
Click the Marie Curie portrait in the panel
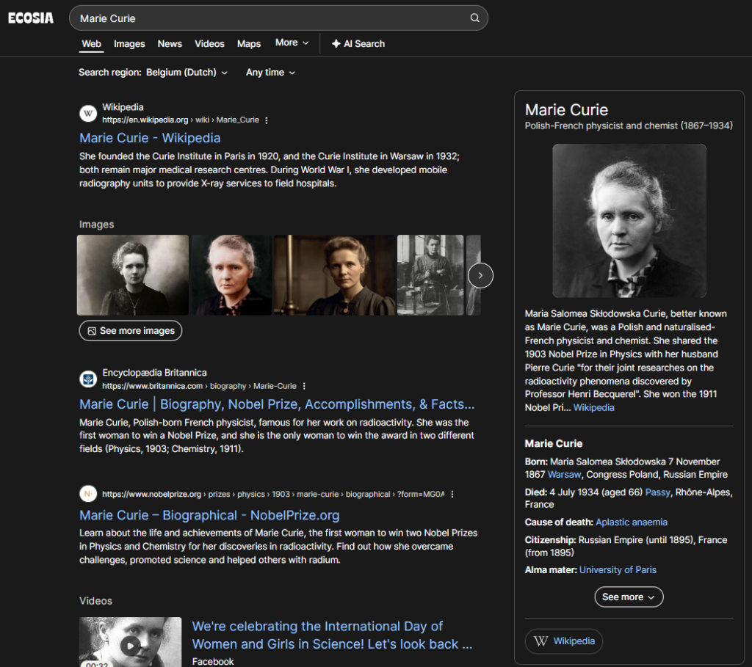(629, 220)
